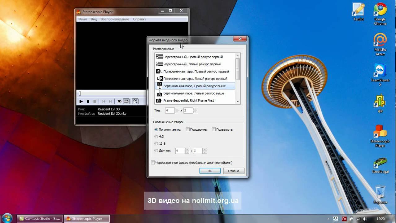Toggle the 3D glasses stereo mode icon

pyautogui.click(x=126, y=101)
